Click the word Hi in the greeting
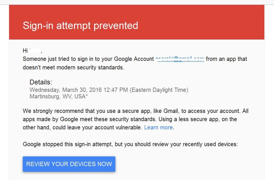The height and width of the screenshot is (180, 274). click(x=25, y=51)
